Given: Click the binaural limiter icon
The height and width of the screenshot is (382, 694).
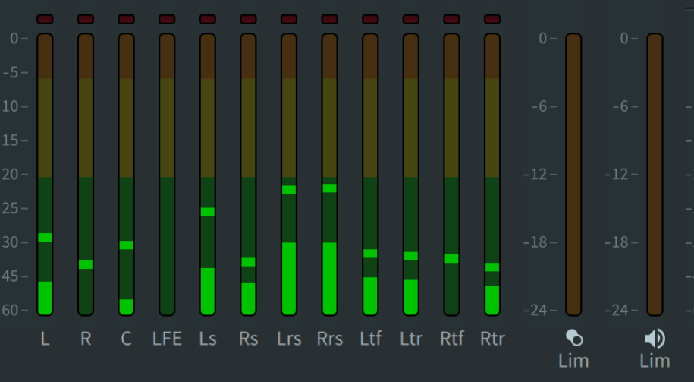Looking at the screenshot, I should coord(574,338).
